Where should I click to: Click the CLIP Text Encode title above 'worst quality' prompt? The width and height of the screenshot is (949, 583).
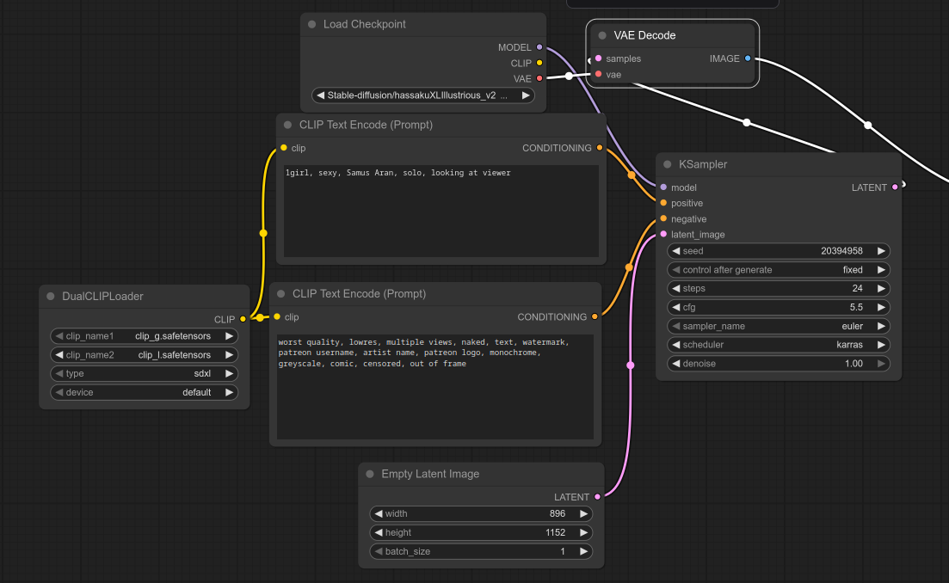359,294
